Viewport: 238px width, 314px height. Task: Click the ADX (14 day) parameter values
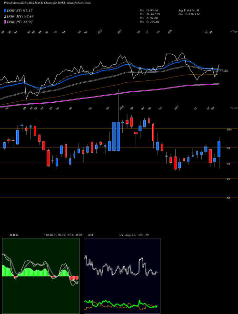point(133,235)
